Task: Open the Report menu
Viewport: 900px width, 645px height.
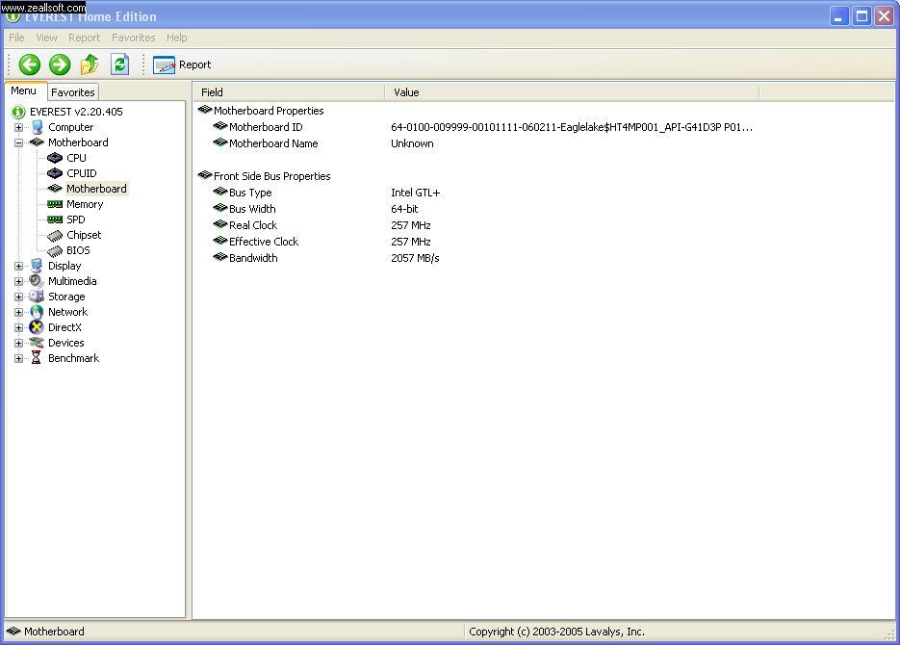Action: pyautogui.click(x=85, y=38)
